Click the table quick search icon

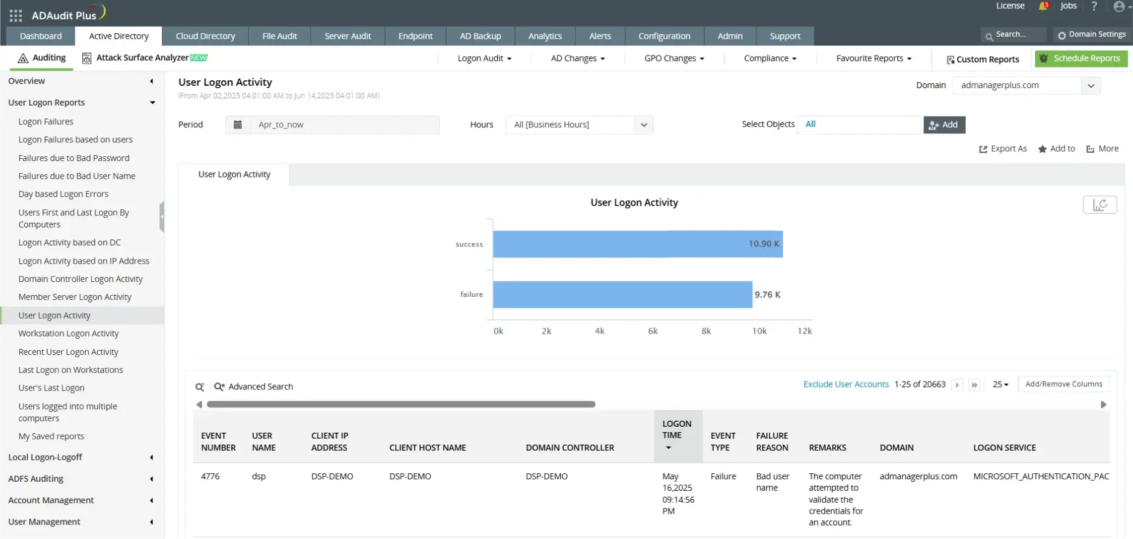pyautogui.click(x=199, y=387)
